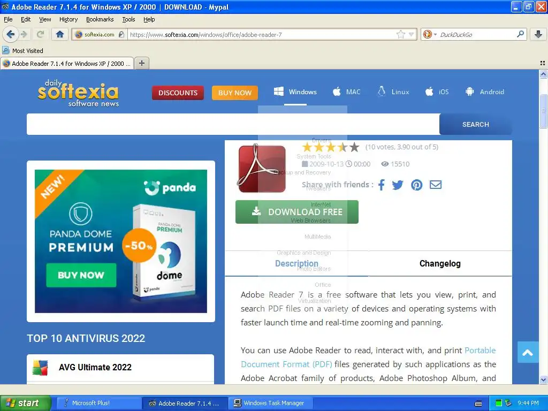Click the green DOWNLOAD FREE button
Viewport: 548px width, 411px height.
296,212
